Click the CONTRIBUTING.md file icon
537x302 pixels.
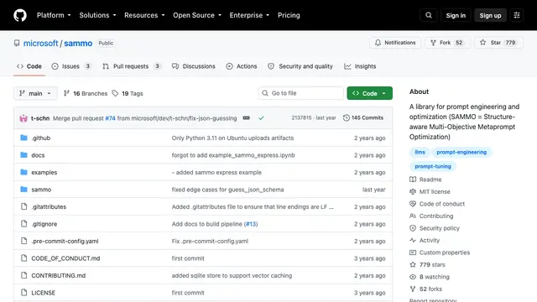[x=23, y=275]
